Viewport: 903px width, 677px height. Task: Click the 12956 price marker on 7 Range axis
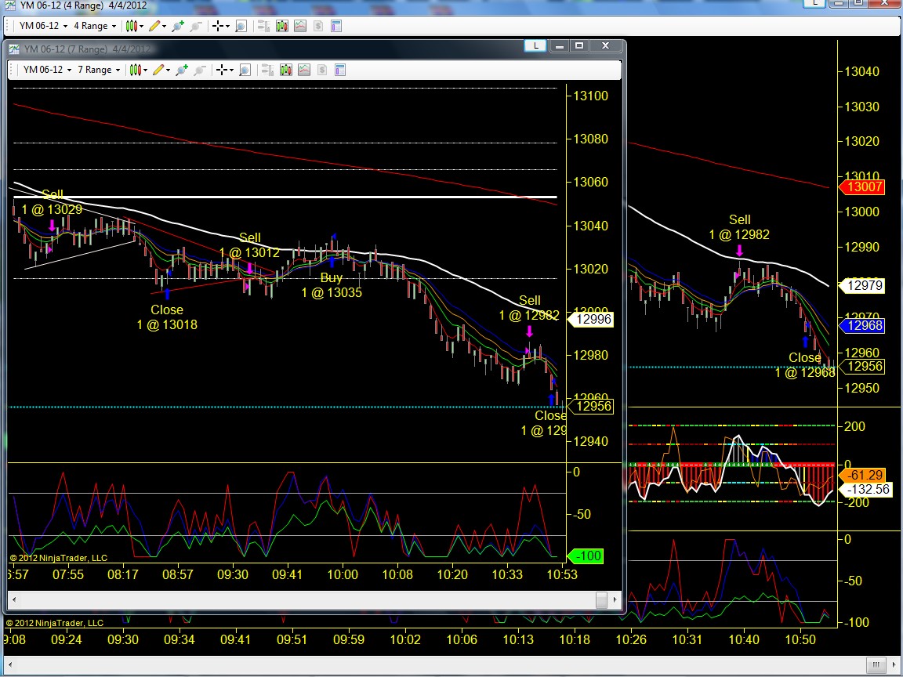[592, 407]
